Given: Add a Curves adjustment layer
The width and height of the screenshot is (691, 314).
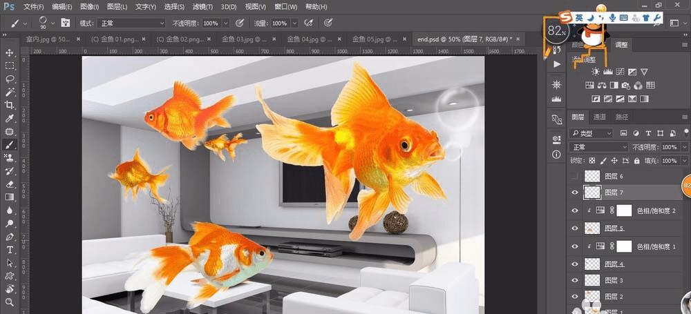Looking at the screenshot, I should 620,72.
